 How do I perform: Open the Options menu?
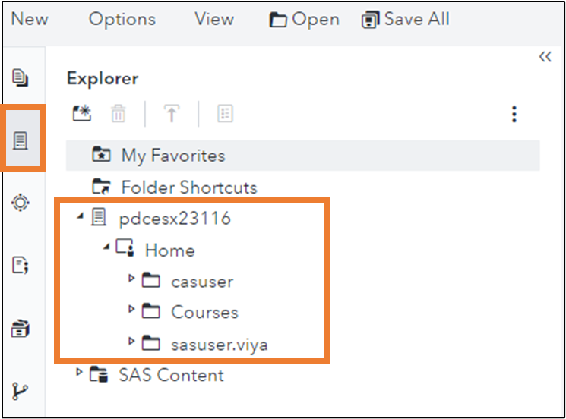(x=122, y=19)
